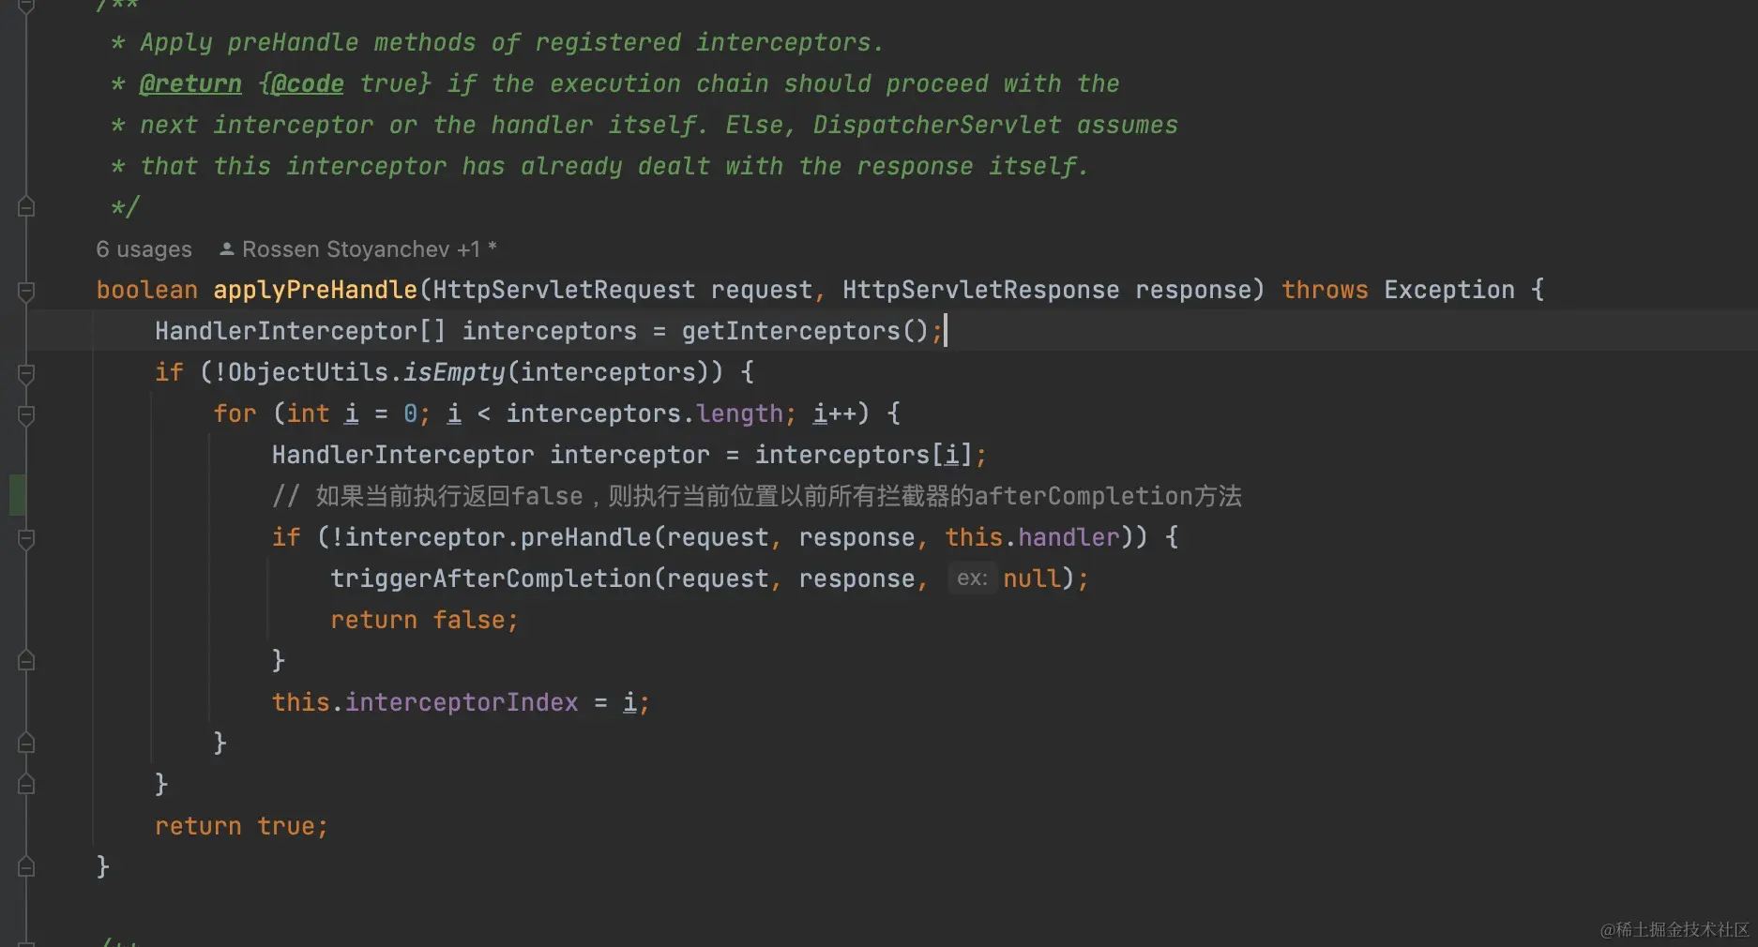Image resolution: width=1758 pixels, height=947 pixels.
Task: Collapse the if ObjectUtils.isEmpty block
Action: [x=26, y=373]
